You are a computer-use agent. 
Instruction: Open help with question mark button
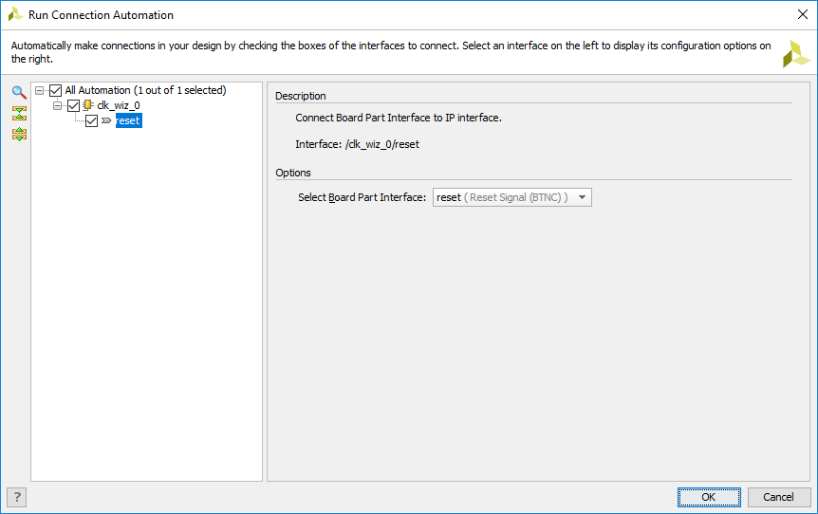point(17,497)
